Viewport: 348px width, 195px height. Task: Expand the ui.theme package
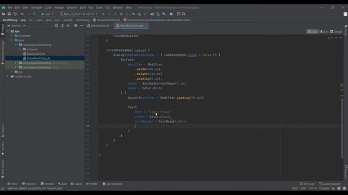point(20,49)
